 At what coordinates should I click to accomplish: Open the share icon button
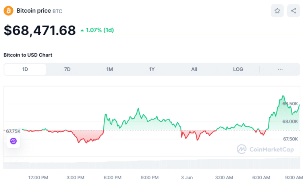pyautogui.click(x=293, y=11)
